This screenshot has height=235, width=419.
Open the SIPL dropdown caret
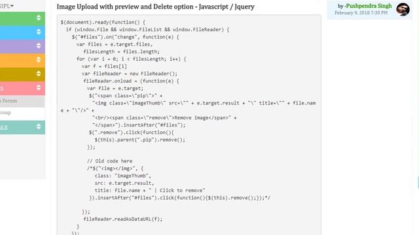12,6
